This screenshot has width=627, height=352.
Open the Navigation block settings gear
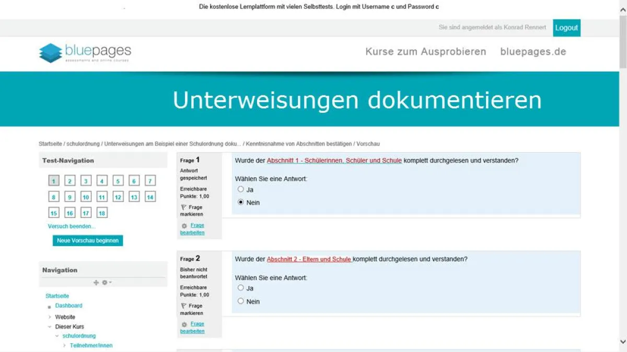pos(104,282)
